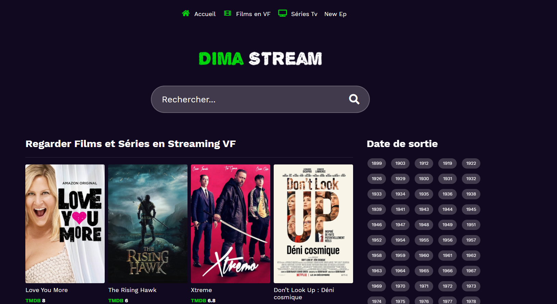Click the DIMA STREAM logo
Viewport: 557px width, 304px height.
(260, 59)
